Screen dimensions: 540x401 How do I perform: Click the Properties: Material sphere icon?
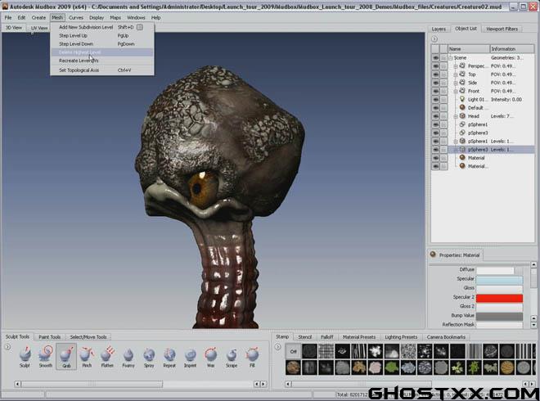pyautogui.click(x=433, y=255)
